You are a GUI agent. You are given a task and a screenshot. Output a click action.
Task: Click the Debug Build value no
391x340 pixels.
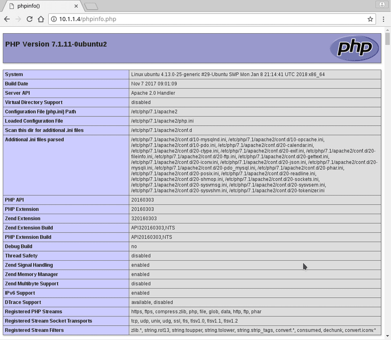click(134, 246)
